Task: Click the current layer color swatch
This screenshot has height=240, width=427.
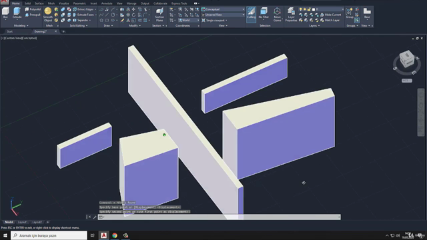Action: (314, 9)
